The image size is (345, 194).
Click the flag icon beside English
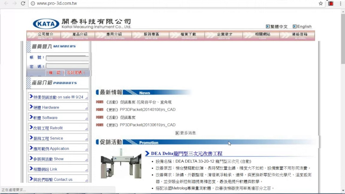click(295, 26)
